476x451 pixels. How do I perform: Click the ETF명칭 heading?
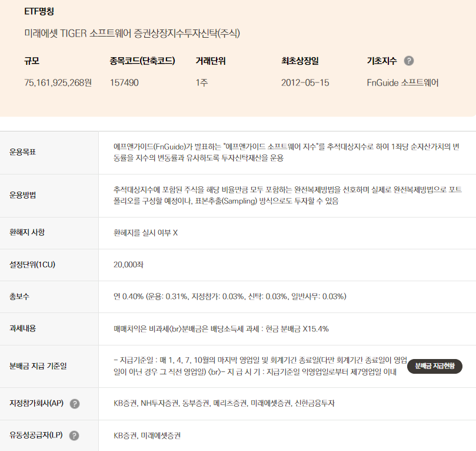coord(39,11)
